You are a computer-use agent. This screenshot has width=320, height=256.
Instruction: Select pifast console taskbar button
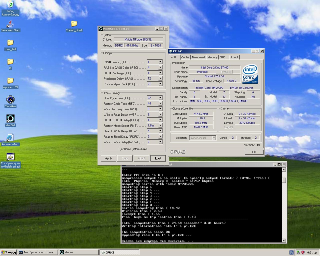click(38, 252)
